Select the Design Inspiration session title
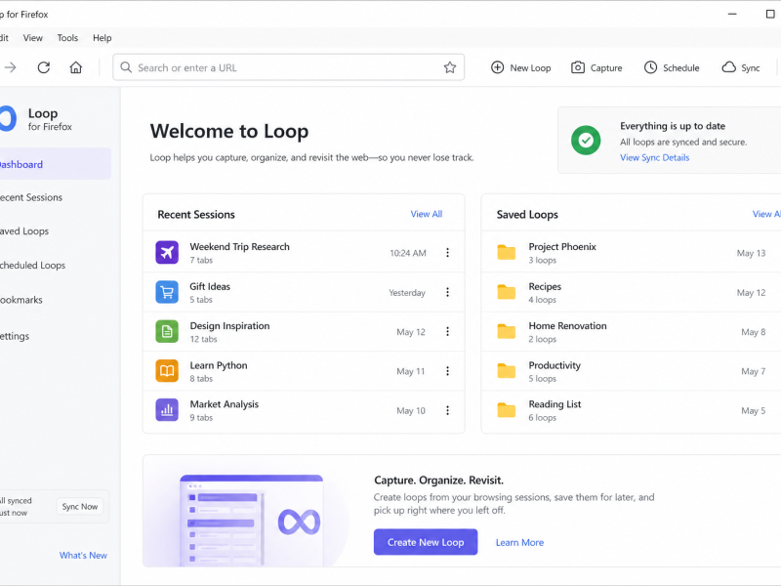The height and width of the screenshot is (586, 781). tap(229, 326)
